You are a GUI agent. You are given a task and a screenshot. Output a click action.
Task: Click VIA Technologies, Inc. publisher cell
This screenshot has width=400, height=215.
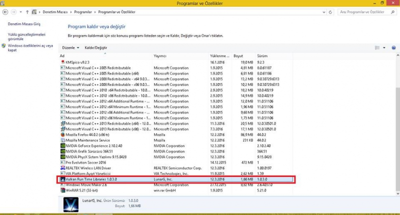click(171, 173)
